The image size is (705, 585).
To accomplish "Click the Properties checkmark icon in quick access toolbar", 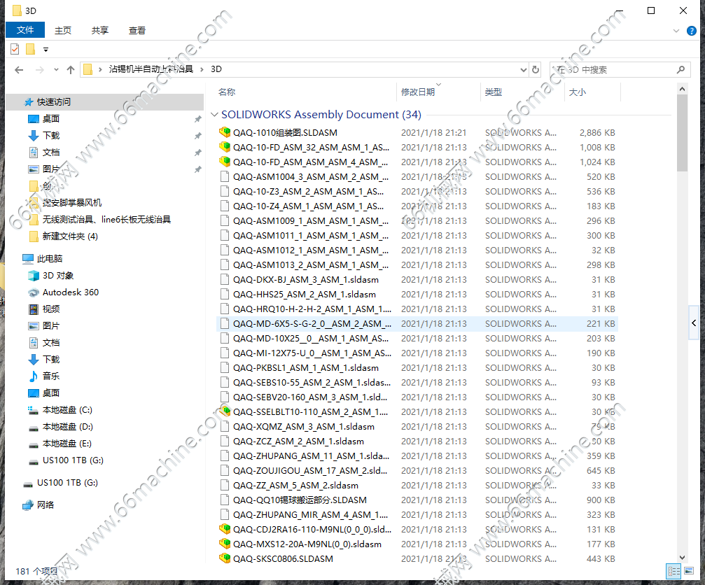I will pos(15,49).
